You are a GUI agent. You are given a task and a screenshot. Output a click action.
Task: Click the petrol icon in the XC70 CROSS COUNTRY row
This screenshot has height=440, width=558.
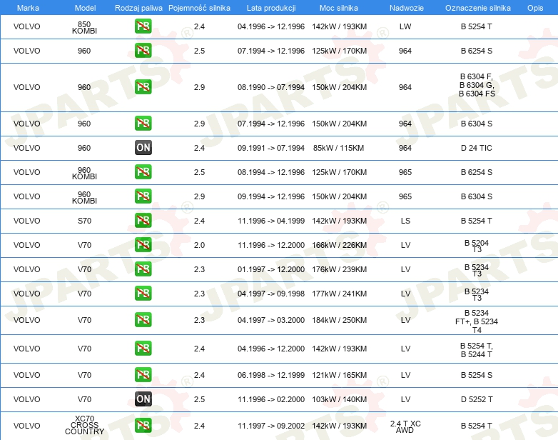(143, 426)
